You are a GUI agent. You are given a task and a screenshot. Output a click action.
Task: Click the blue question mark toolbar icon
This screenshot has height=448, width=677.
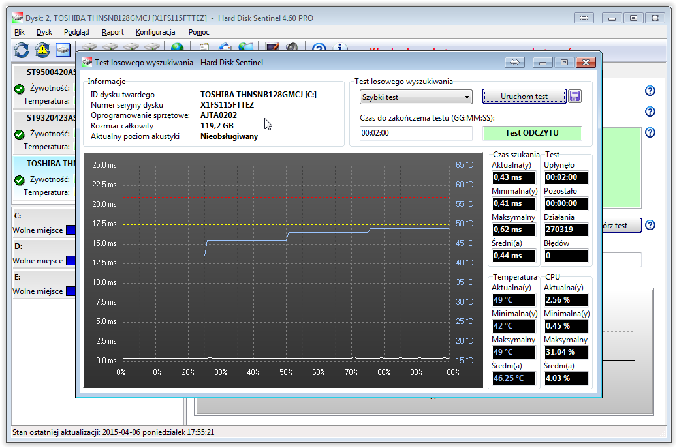(x=319, y=48)
